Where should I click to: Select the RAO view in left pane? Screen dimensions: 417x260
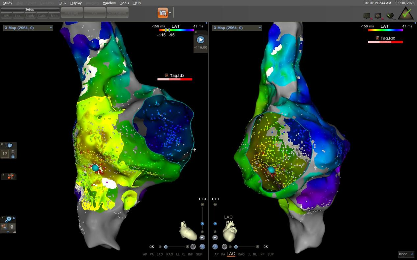pyautogui.click(x=169, y=254)
